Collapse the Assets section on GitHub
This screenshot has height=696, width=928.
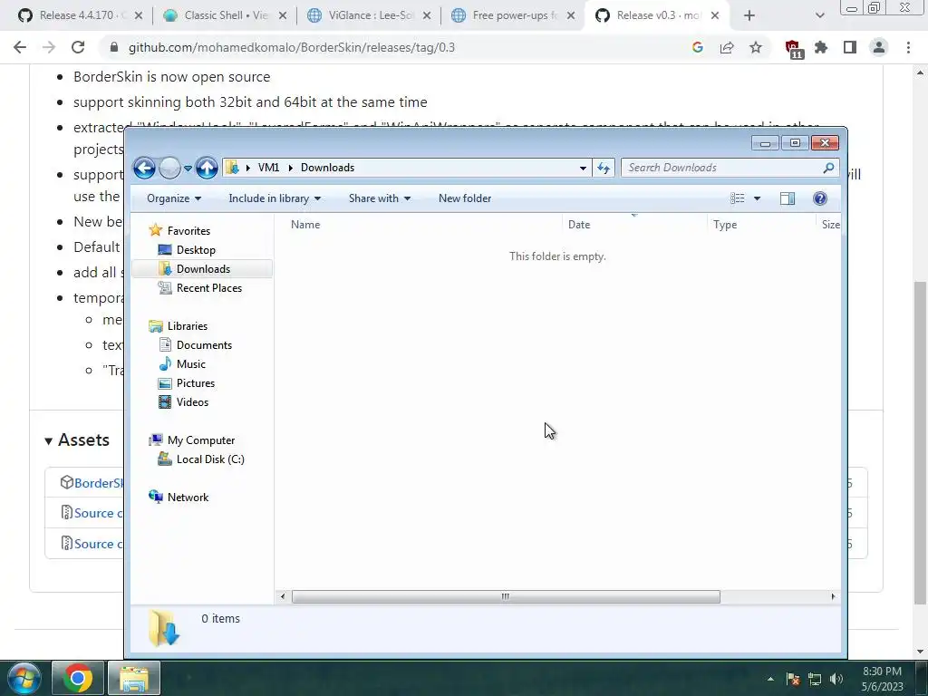click(x=77, y=440)
